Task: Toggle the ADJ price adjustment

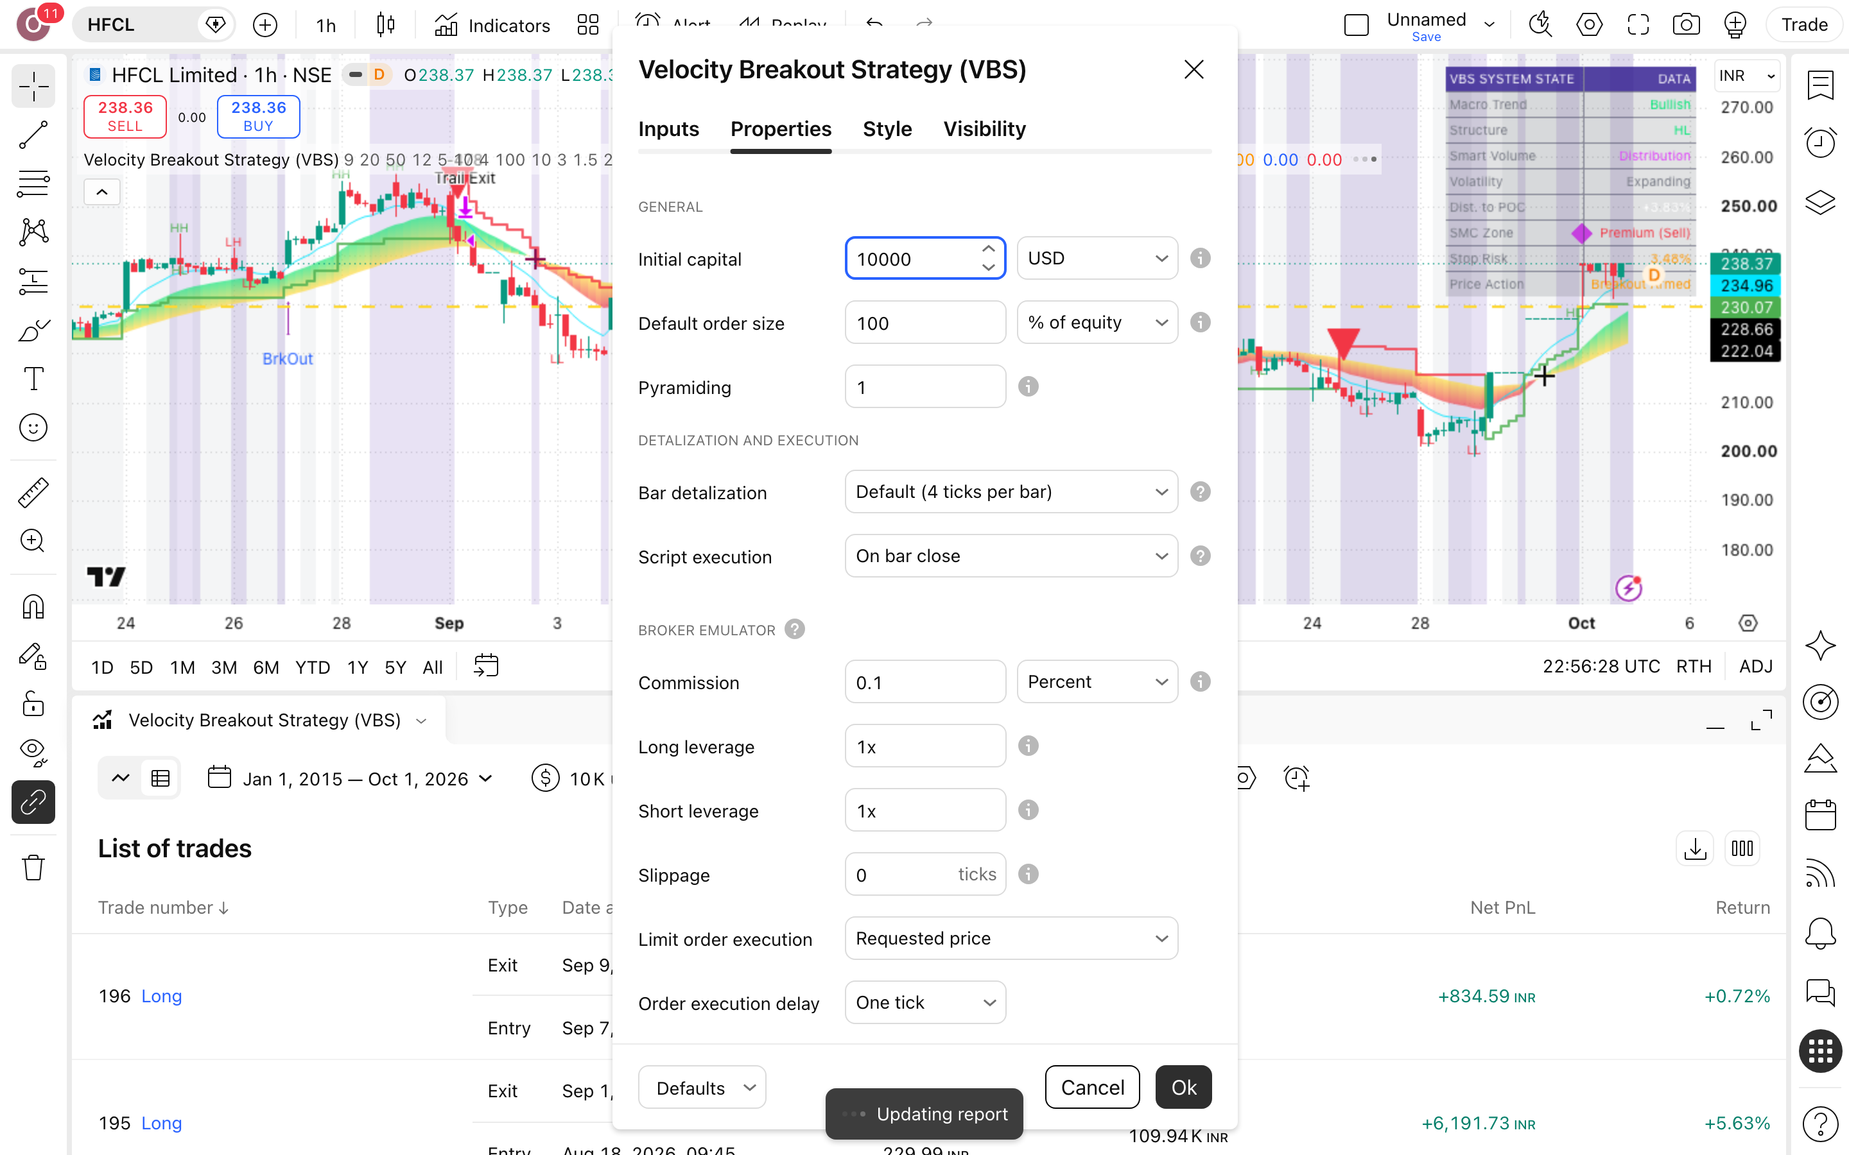Action: point(1755,666)
